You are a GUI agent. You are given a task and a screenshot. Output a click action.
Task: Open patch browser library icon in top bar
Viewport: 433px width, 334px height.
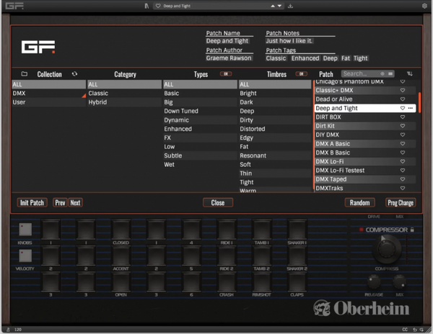[146, 6]
